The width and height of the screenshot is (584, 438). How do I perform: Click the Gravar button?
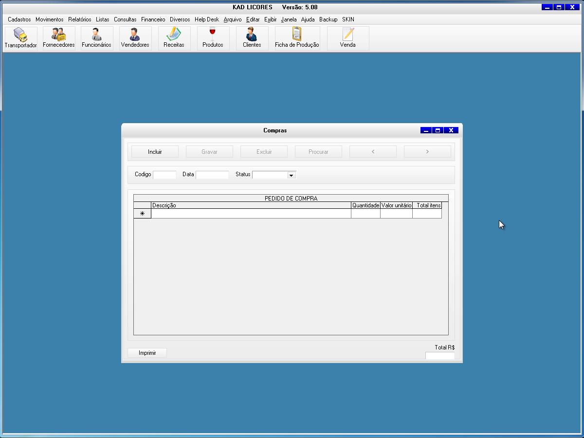[209, 152]
